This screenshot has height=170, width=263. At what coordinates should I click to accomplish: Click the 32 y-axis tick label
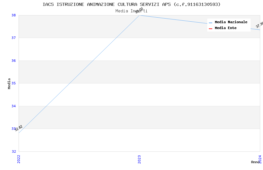point(14,151)
